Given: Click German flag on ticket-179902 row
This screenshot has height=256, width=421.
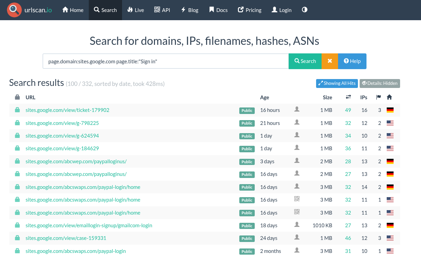Looking at the screenshot, I should pos(390,110).
